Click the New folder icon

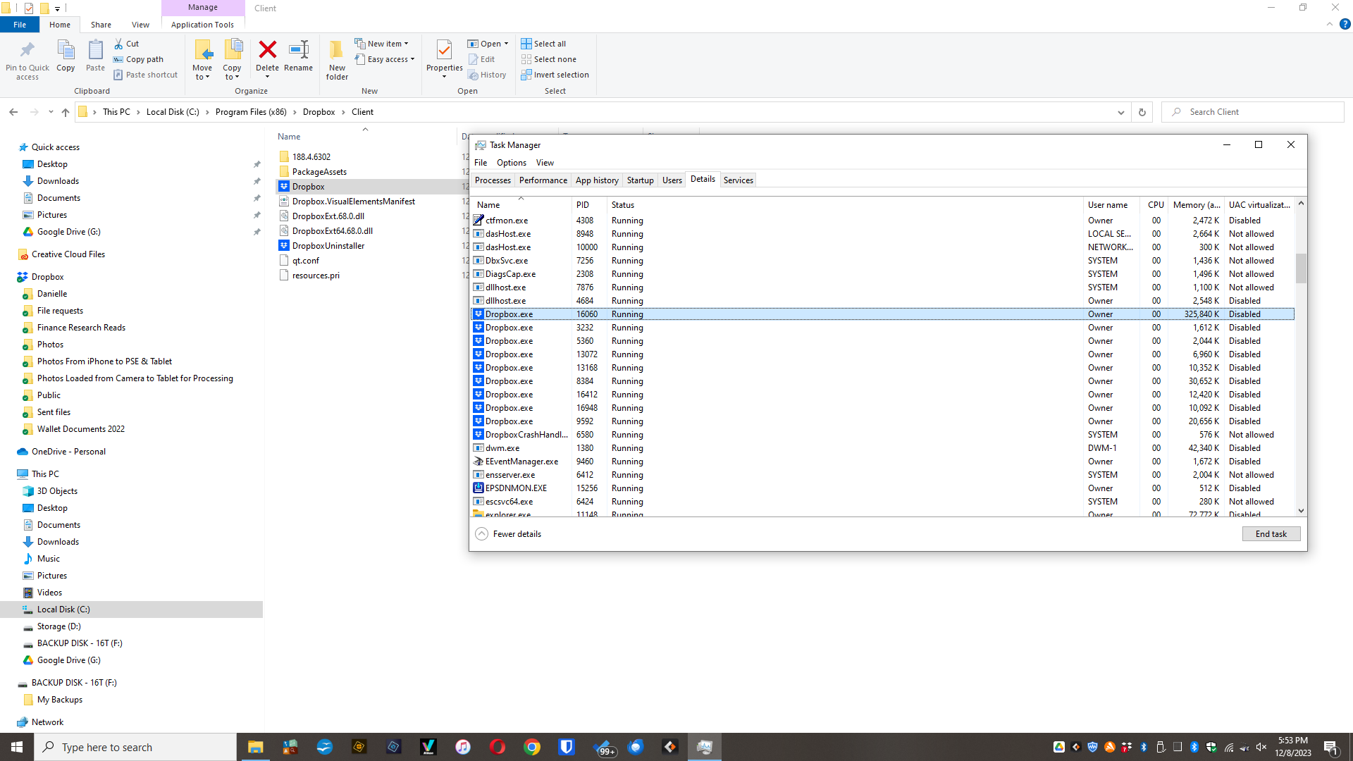tap(337, 51)
